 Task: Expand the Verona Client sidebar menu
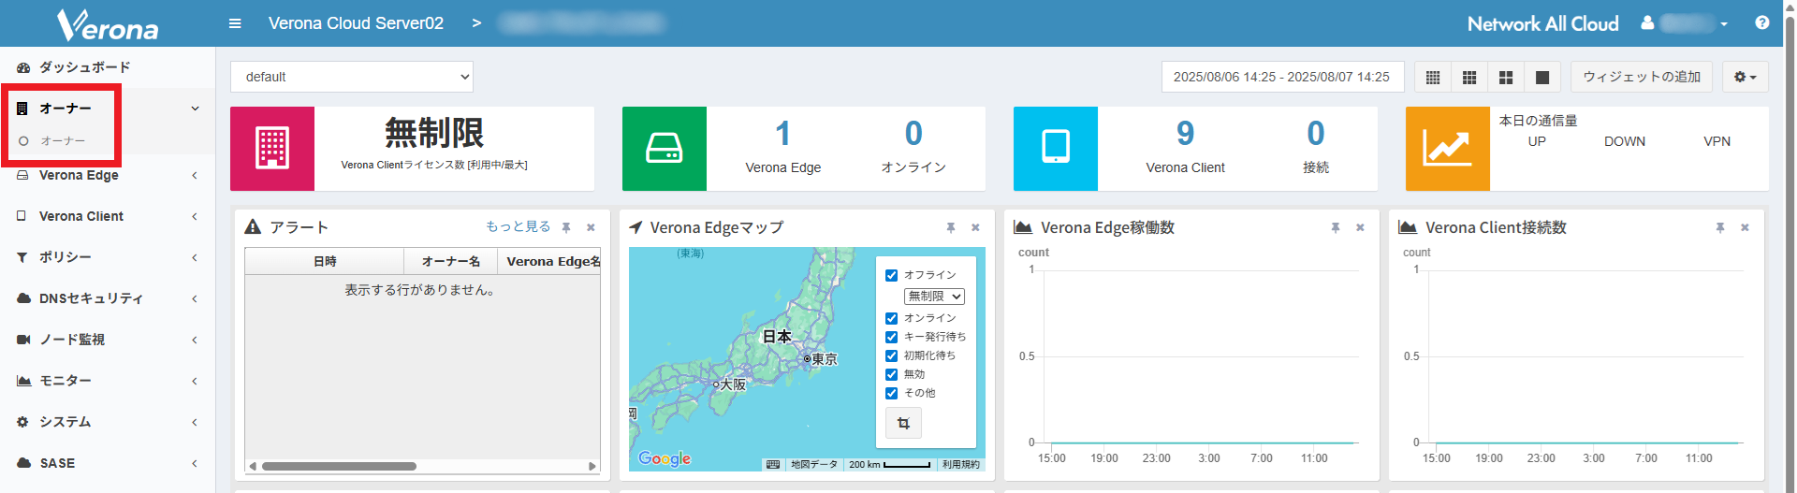click(108, 216)
